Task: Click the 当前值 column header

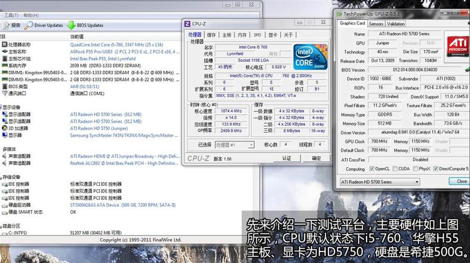Action: [77, 37]
